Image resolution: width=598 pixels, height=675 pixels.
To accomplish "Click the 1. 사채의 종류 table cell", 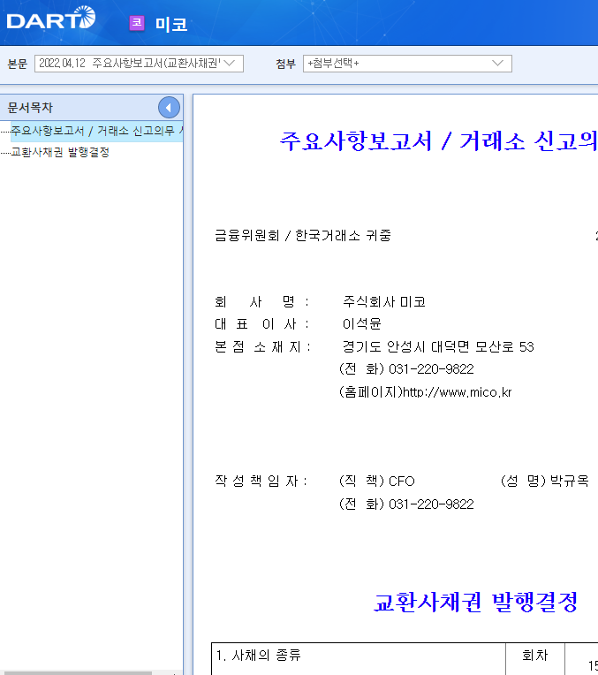I will [359, 659].
